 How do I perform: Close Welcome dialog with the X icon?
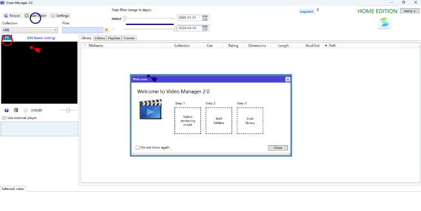(287, 79)
